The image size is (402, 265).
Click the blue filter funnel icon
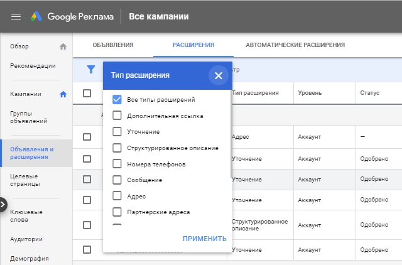(91, 70)
